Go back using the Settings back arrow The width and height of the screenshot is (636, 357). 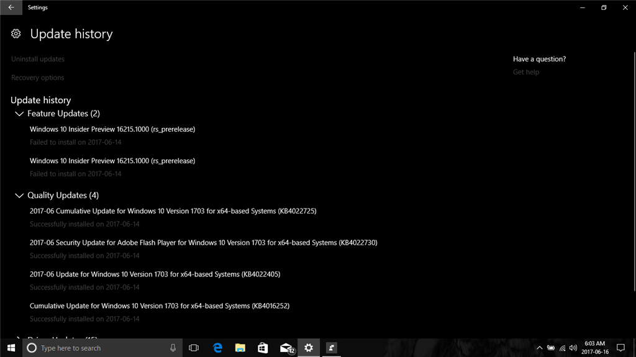[11, 7]
